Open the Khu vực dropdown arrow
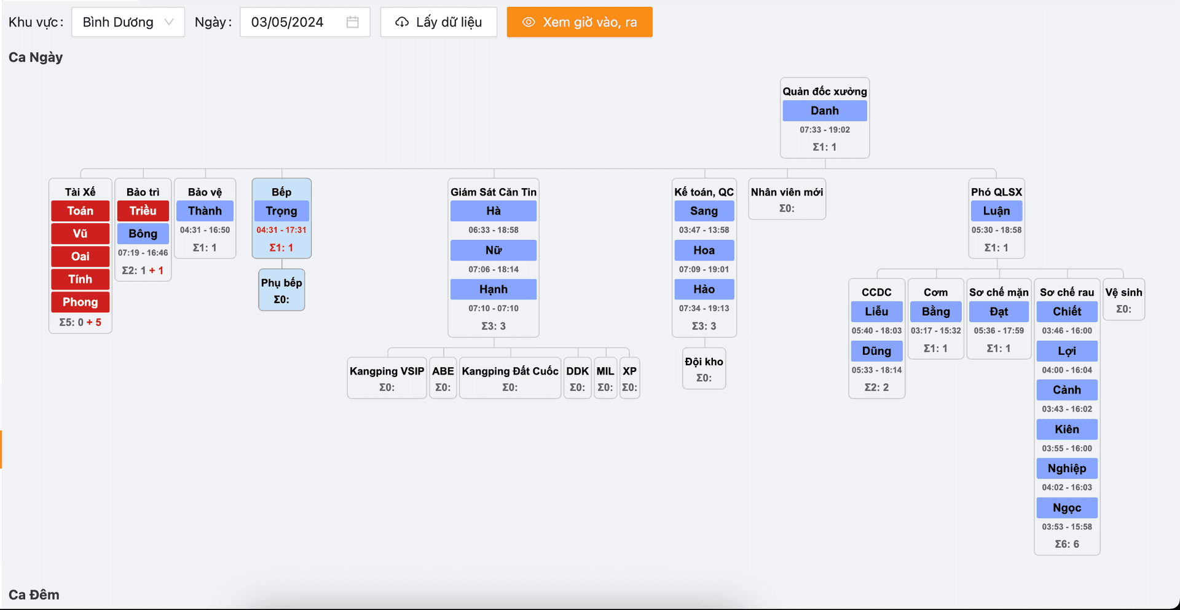 pyautogui.click(x=169, y=22)
